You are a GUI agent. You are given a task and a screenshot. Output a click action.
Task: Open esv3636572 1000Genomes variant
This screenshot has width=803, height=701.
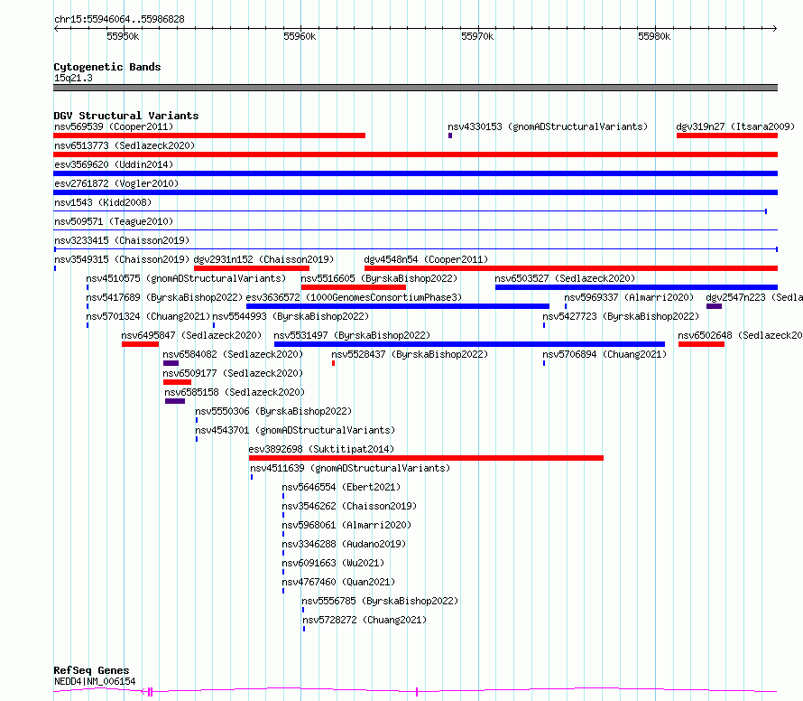(354, 297)
